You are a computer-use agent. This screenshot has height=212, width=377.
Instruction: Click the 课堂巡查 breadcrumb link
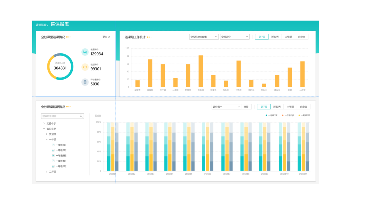tap(41, 25)
